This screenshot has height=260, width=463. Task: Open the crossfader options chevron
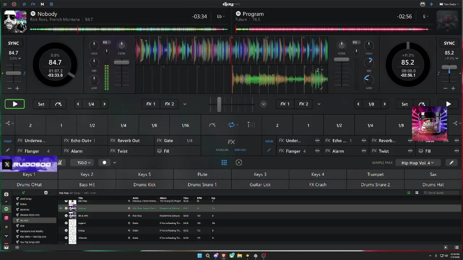(x=263, y=104)
